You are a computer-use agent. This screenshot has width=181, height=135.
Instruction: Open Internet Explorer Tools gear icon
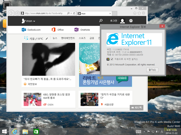coord(143,13)
